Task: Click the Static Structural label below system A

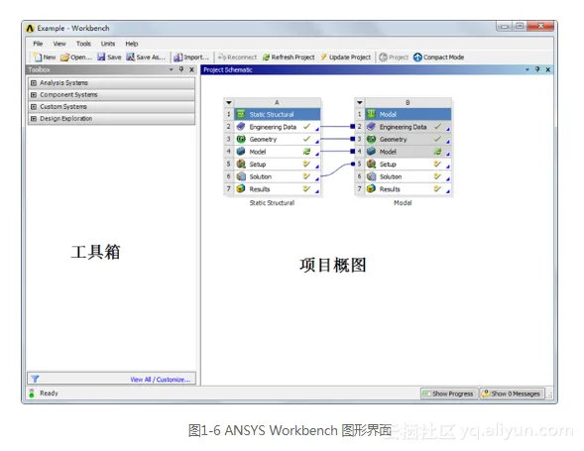Action: point(272,202)
